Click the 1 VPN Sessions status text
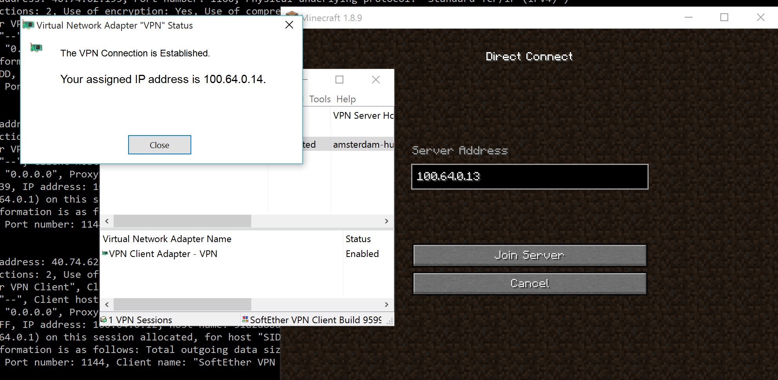Image resolution: width=778 pixels, height=380 pixels. [140, 320]
